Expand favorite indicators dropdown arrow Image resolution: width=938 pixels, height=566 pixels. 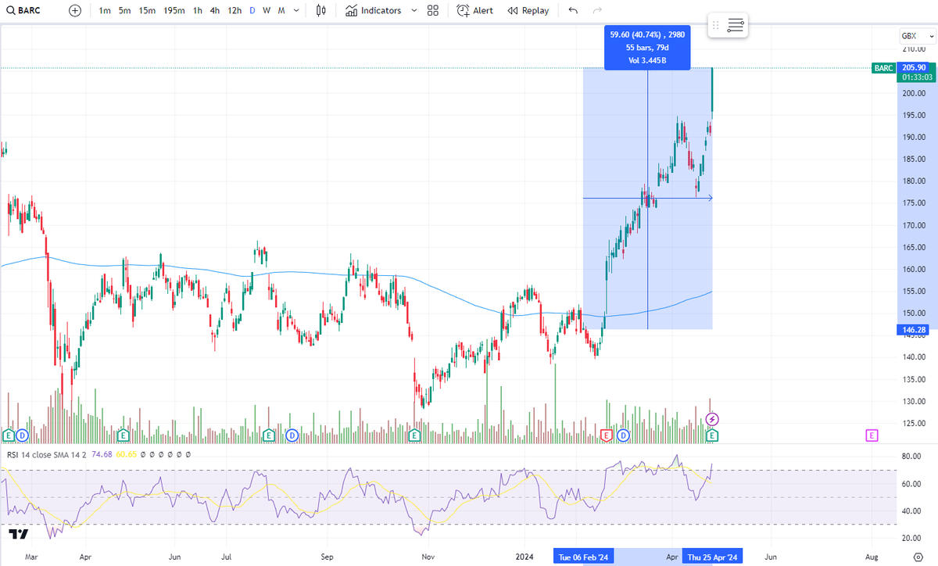(x=414, y=11)
